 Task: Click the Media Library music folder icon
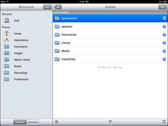pyautogui.click(x=7, y=59)
